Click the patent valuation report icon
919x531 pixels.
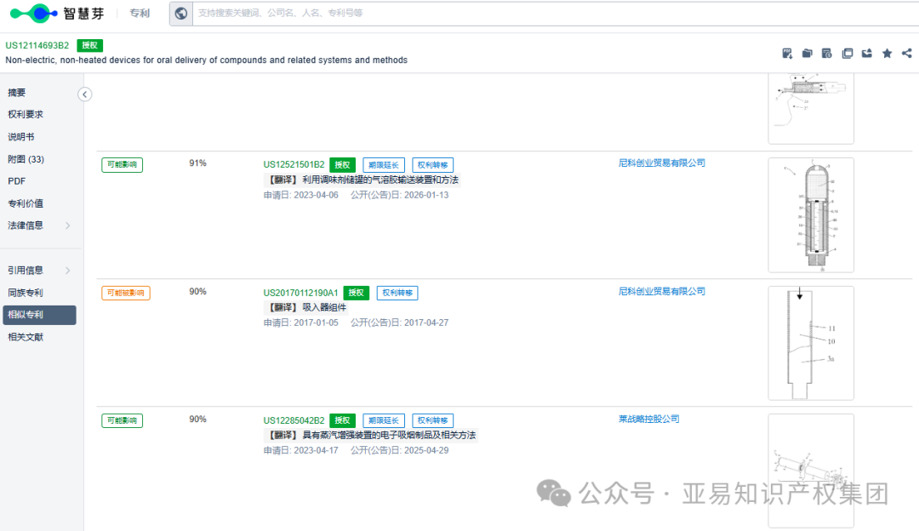click(x=826, y=53)
